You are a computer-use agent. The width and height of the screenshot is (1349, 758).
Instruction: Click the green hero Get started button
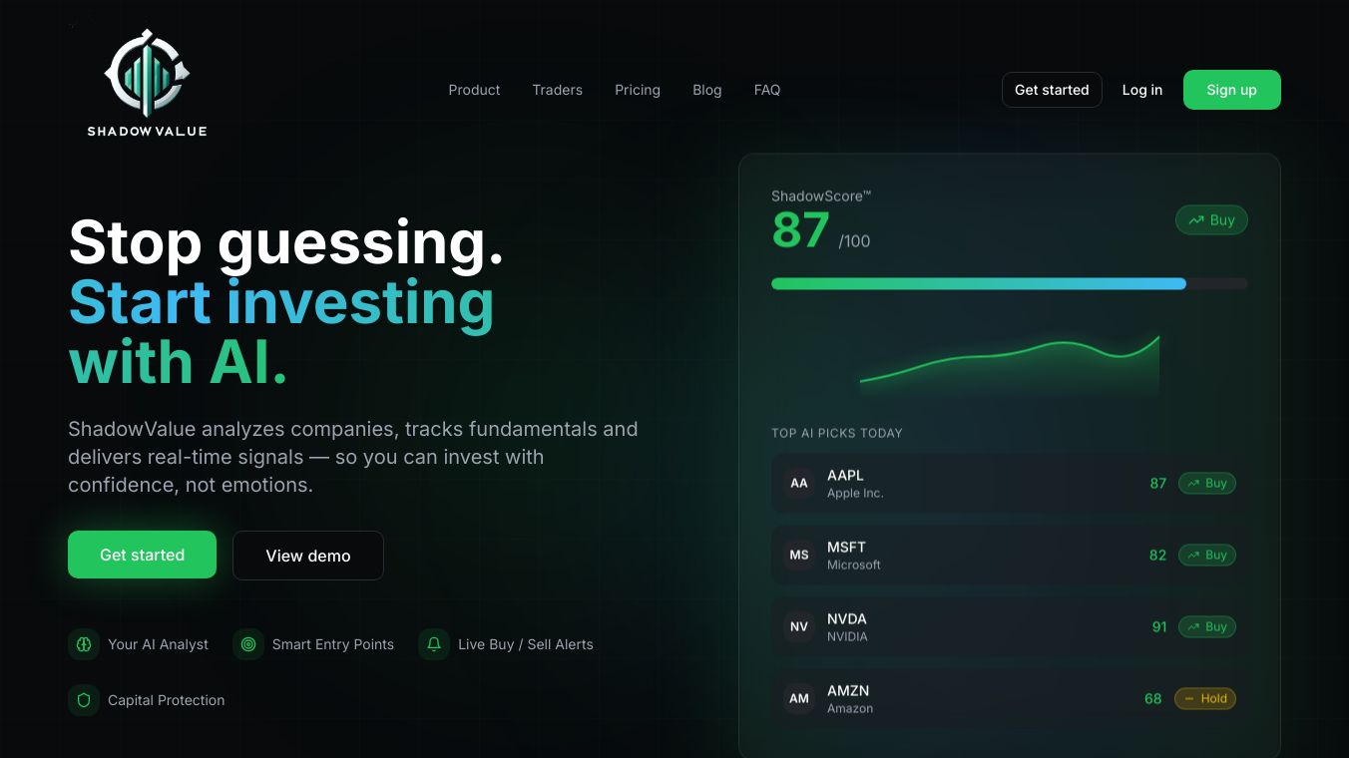[142, 555]
